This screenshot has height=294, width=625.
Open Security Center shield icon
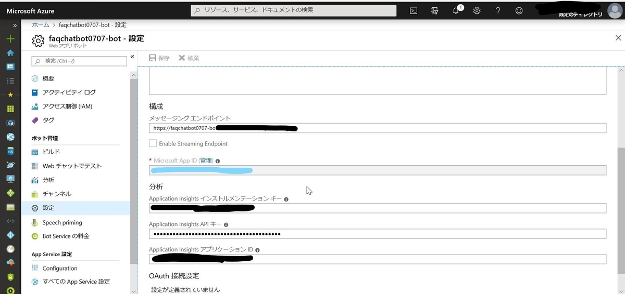(x=10, y=277)
